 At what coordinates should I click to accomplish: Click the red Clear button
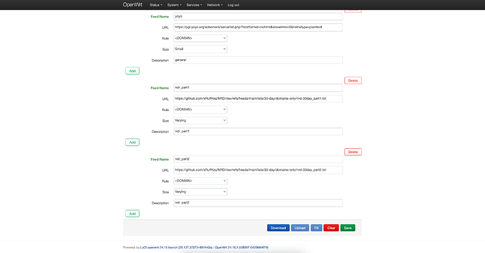[x=331, y=228]
